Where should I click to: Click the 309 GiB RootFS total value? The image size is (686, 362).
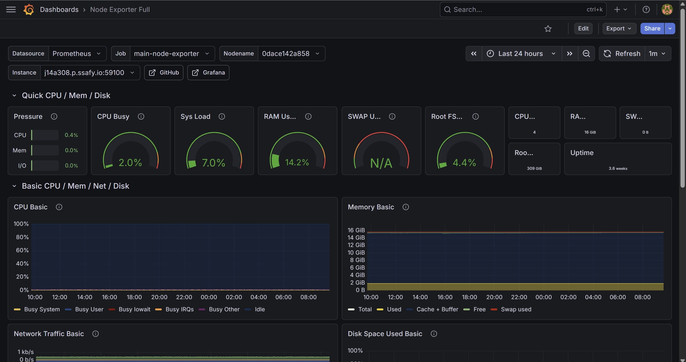[x=534, y=168]
